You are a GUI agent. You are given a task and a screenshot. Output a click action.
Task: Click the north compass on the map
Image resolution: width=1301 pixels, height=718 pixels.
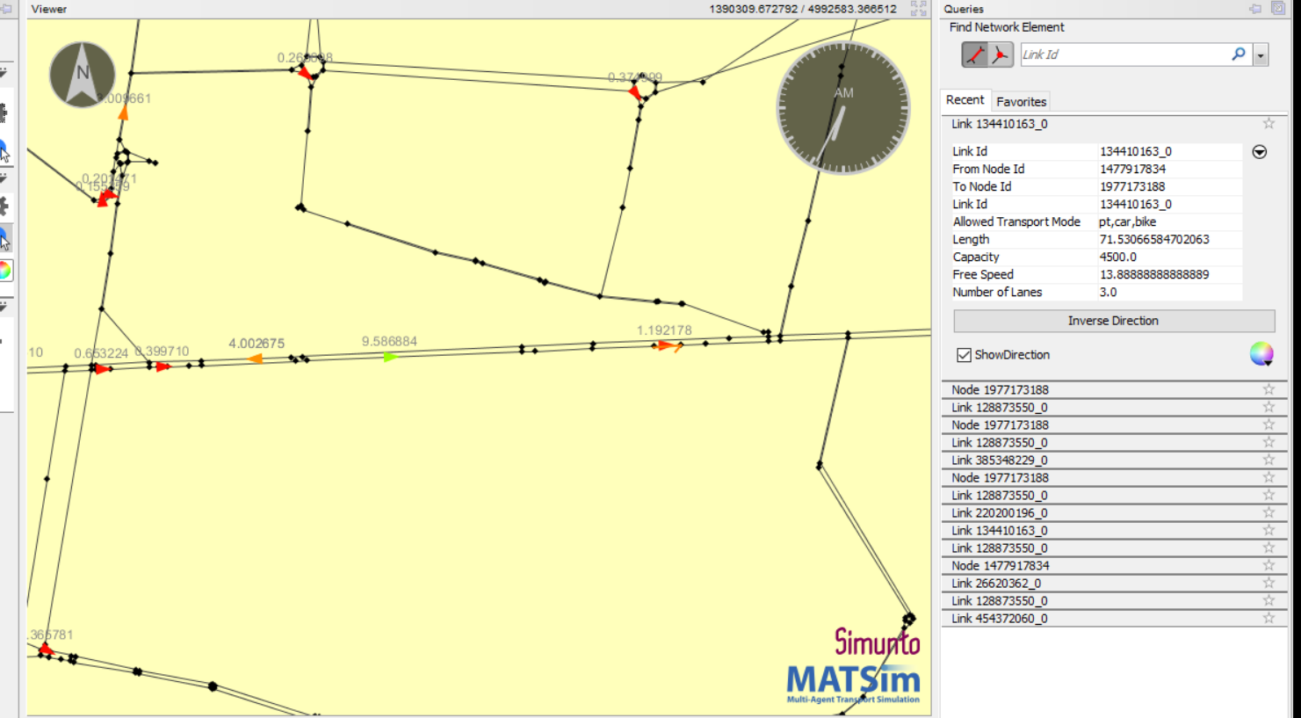[x=83, y=75]
